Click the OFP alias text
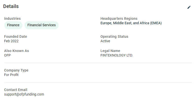The height and width of the screenshot is (101, 196). pyautogui.click(x=7, y=55)
